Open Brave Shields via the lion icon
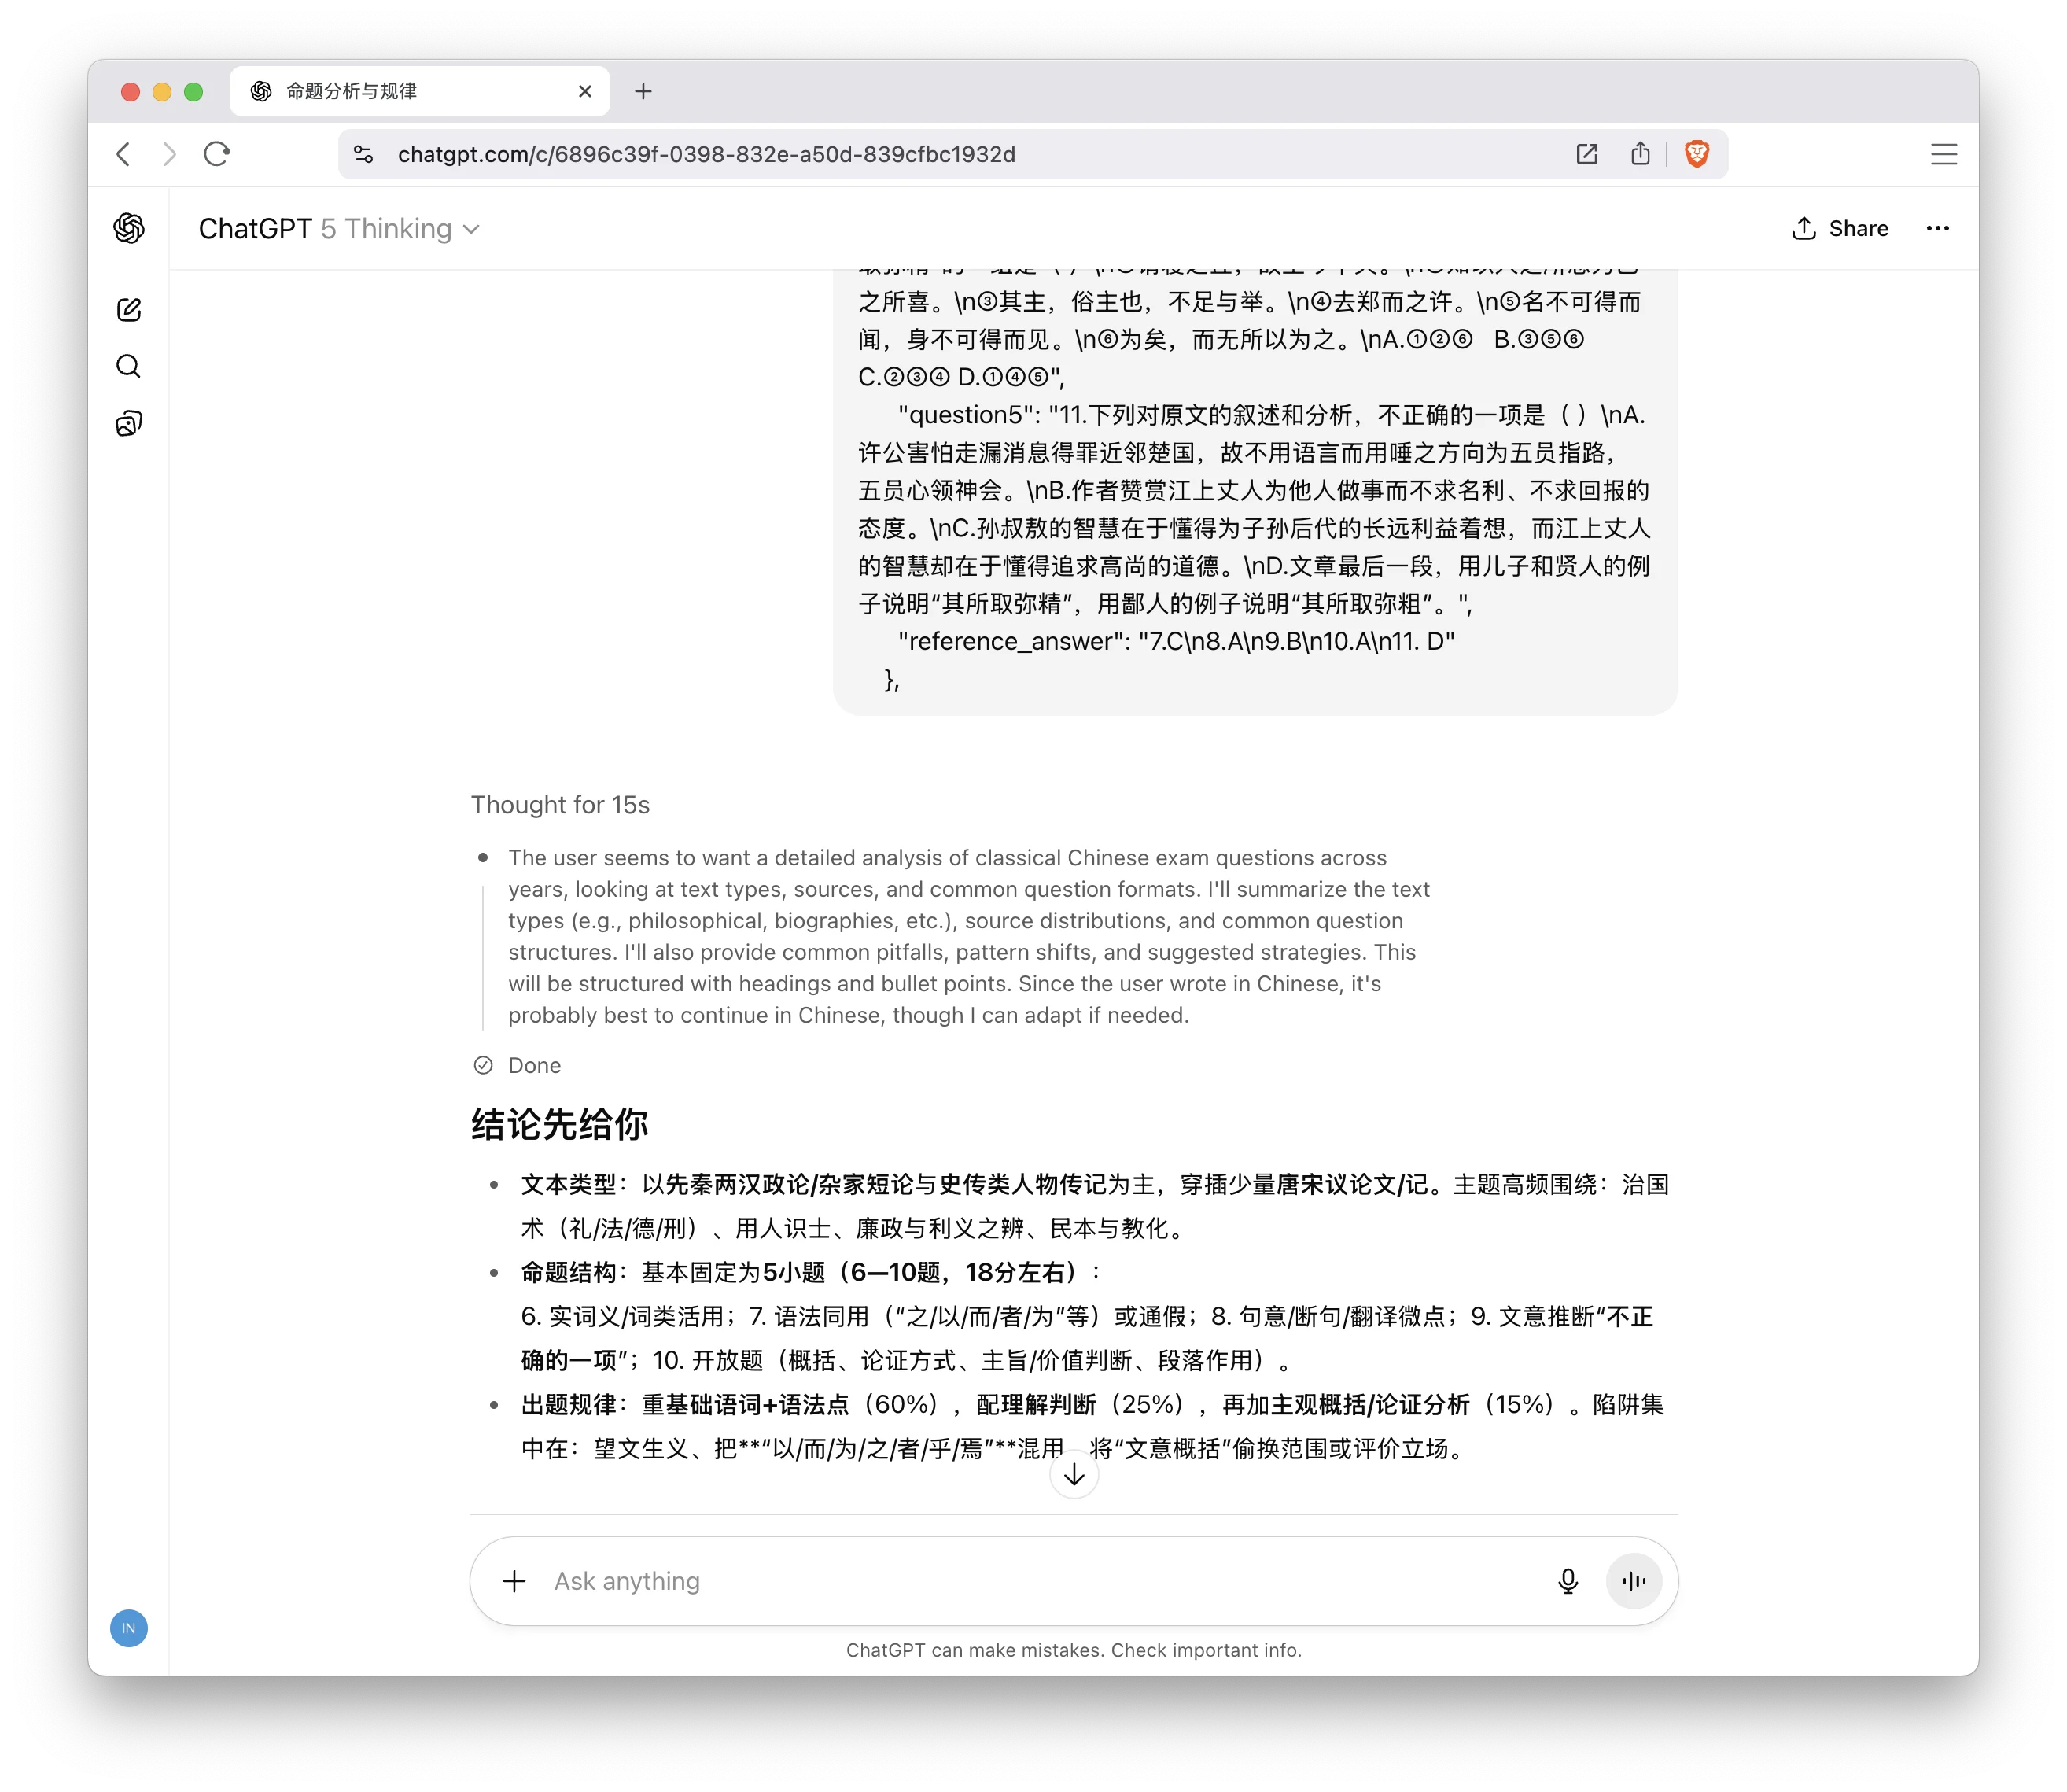The width and height of the screenshot is (2067, 1792). tap(1697, 154)
